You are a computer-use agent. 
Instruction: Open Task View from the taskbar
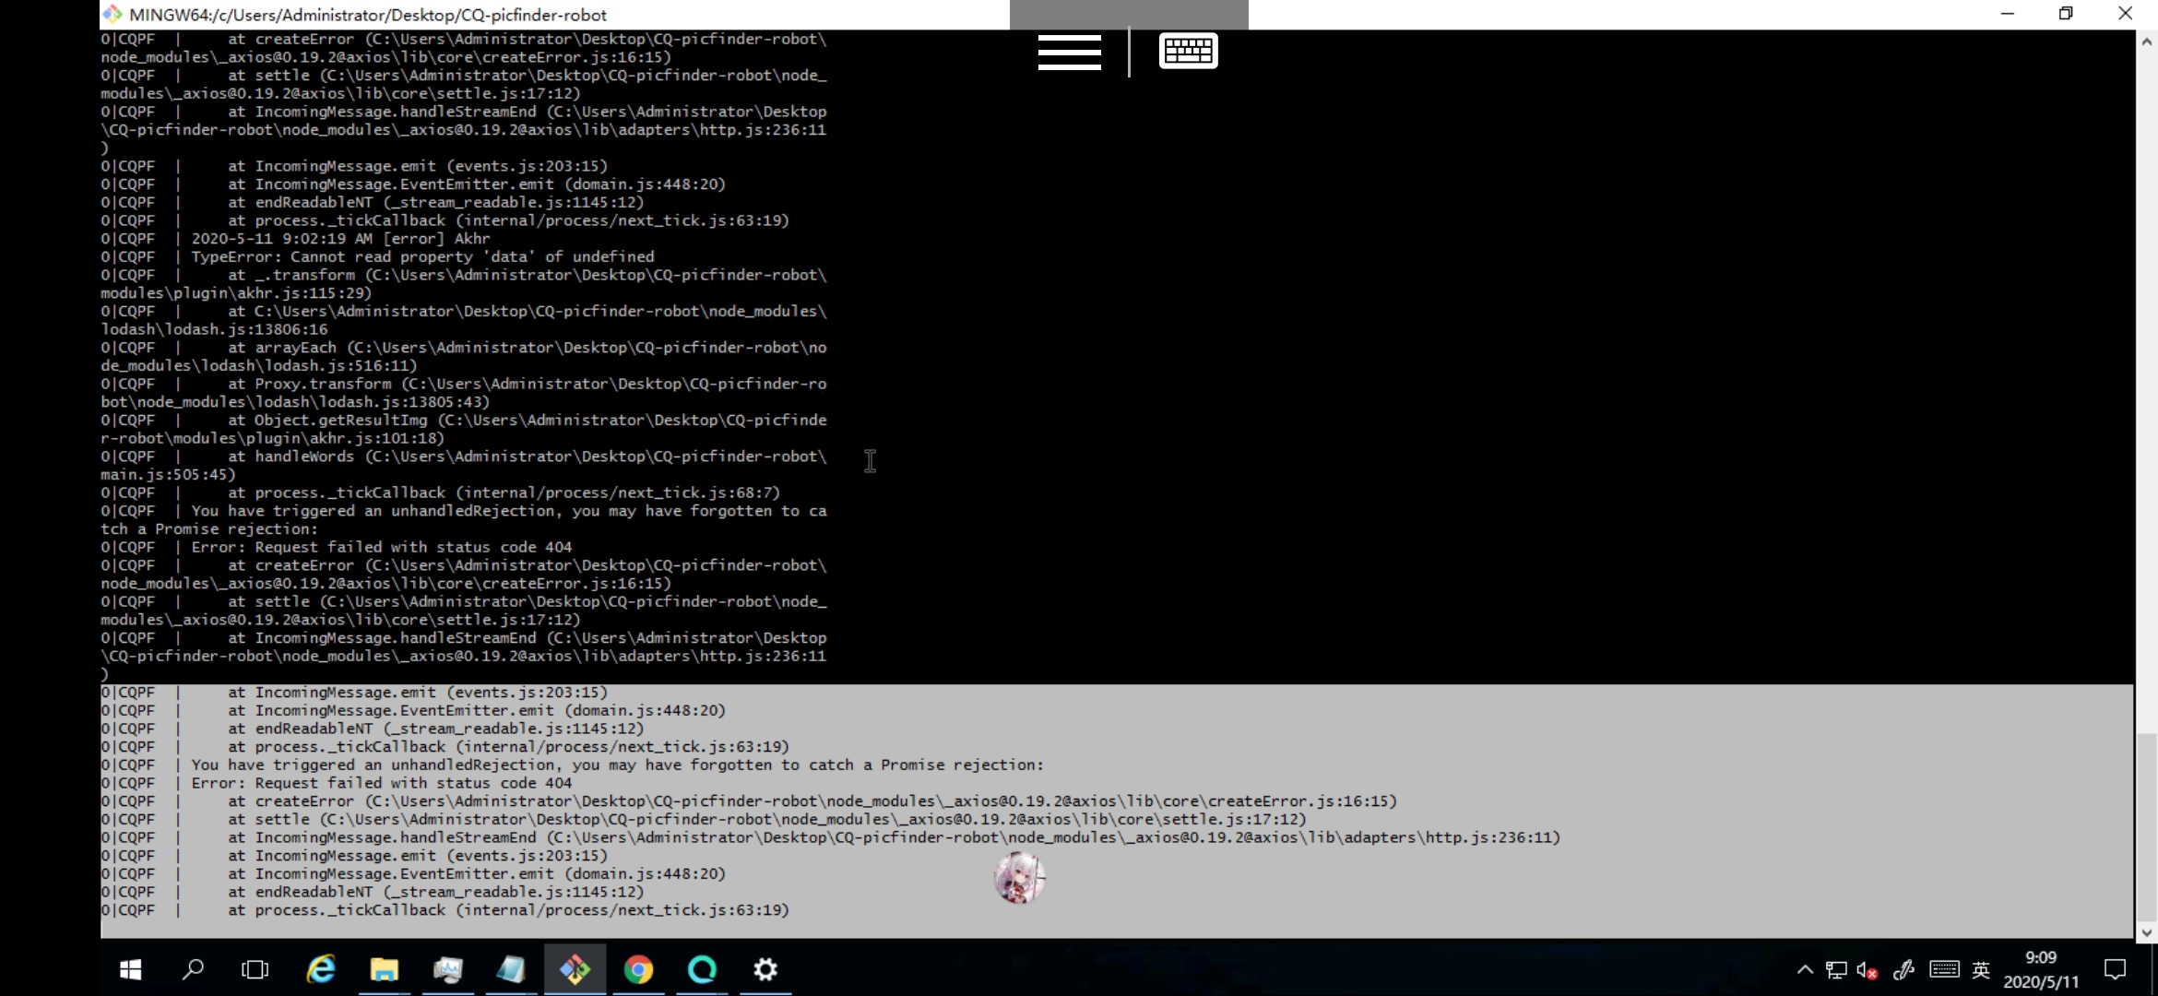(255, 970)
